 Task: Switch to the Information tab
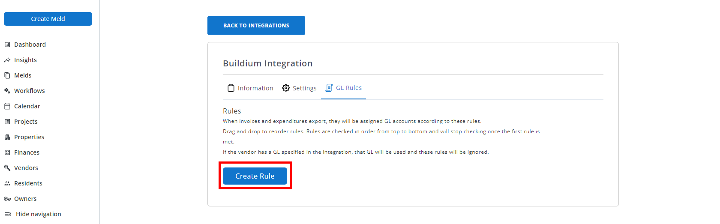click(x=250, y=88)
